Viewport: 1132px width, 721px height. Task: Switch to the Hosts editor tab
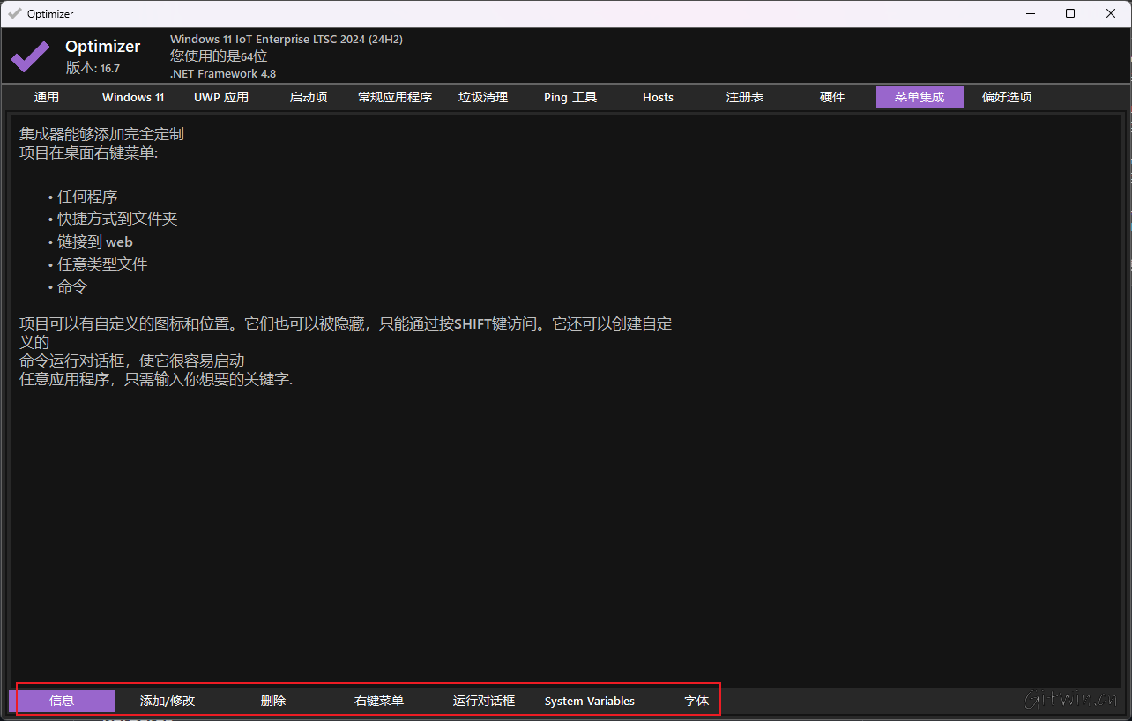tap(658, 97)
